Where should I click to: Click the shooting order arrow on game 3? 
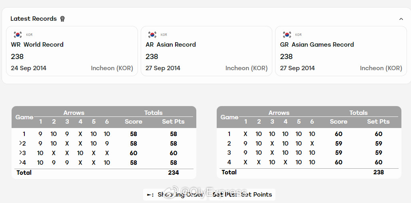(20, 153)
